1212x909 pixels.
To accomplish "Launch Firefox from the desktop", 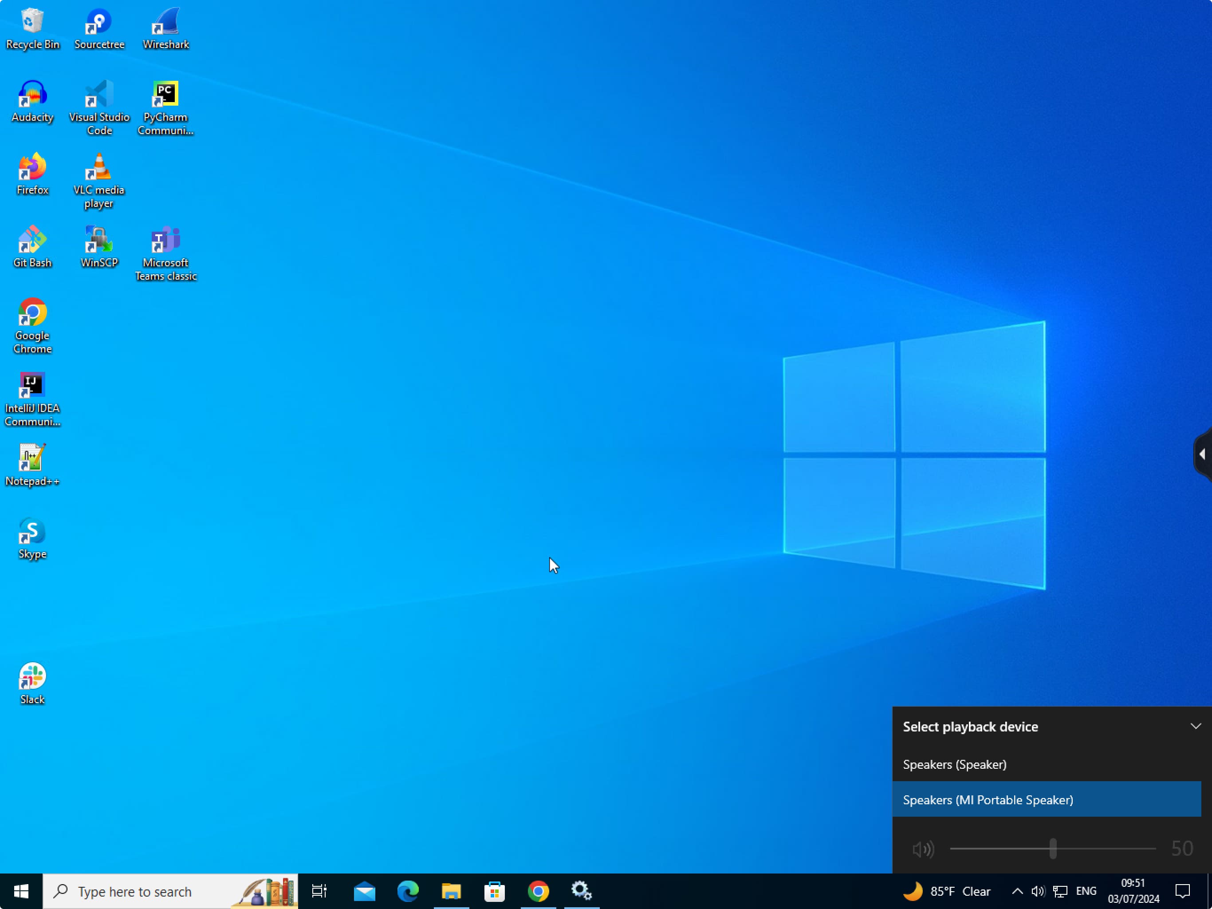I will (32, 174).
